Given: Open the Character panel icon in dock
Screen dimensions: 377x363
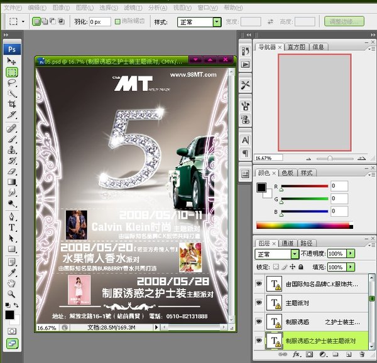Looking at the screenshot, I should tap(246, 140).
